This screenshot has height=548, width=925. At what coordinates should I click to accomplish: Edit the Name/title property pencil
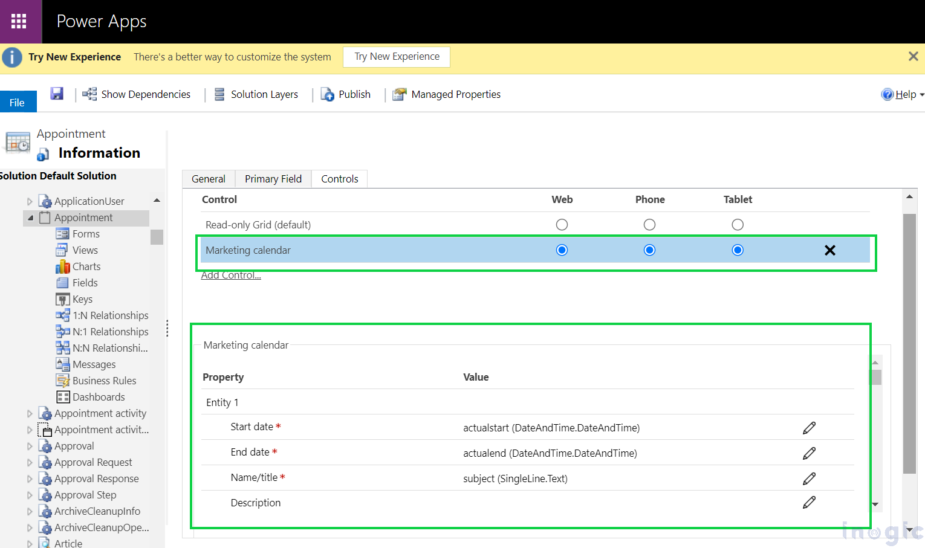pos(810,479)
